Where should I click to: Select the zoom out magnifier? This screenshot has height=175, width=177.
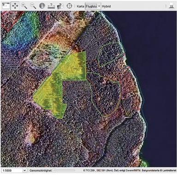click(33, 6)
